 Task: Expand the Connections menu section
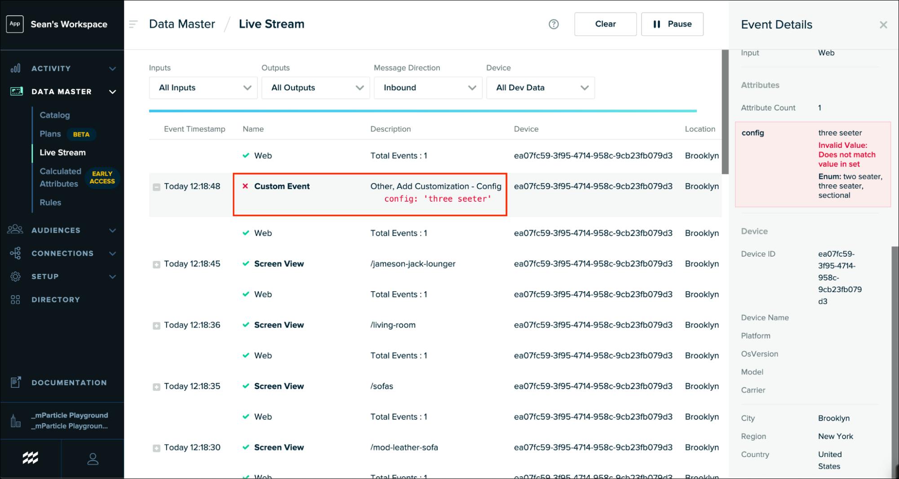(112, 253)
